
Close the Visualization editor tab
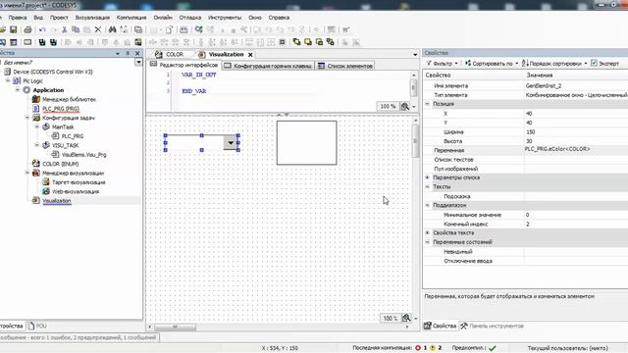pos(251,55)
